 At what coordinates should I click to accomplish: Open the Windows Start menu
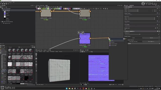(67, 88)
